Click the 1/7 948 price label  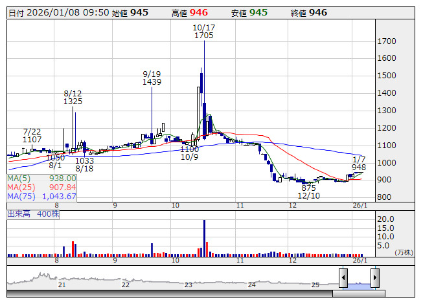(x=359, y=163)
